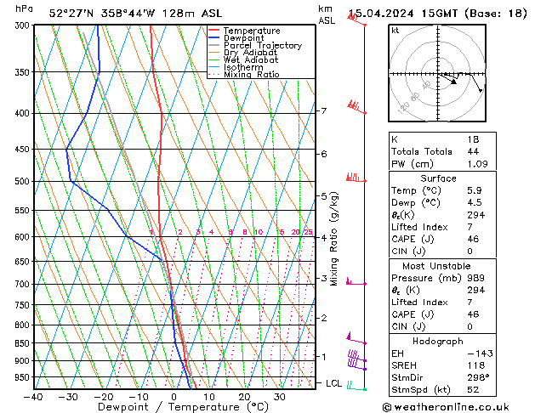
Task: Click the 'Temperature' legend label
Action: click(x=252, y=31)
